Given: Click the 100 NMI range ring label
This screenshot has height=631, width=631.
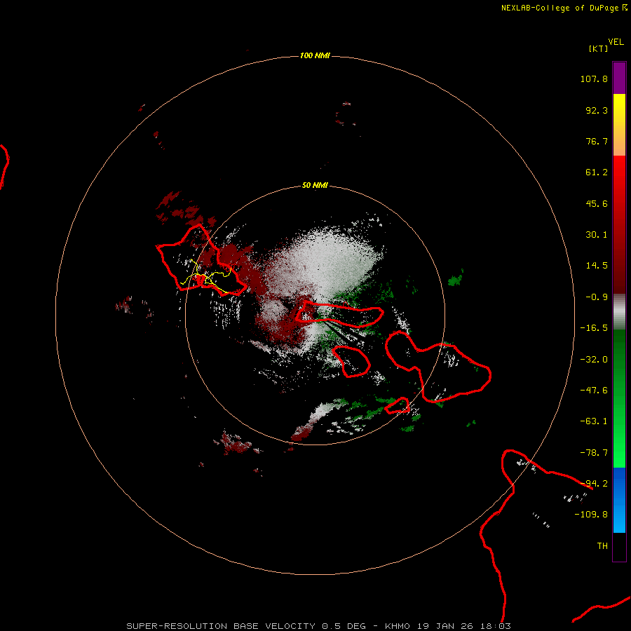Looking at the screenshot, I should pyautogui.click(x=315, y=55).
